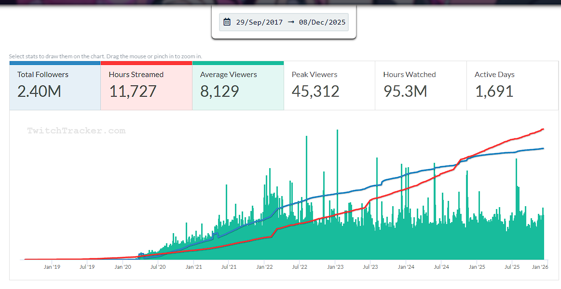
Task: Click the 2.40M followers value
Action: [x=39, y=92]
